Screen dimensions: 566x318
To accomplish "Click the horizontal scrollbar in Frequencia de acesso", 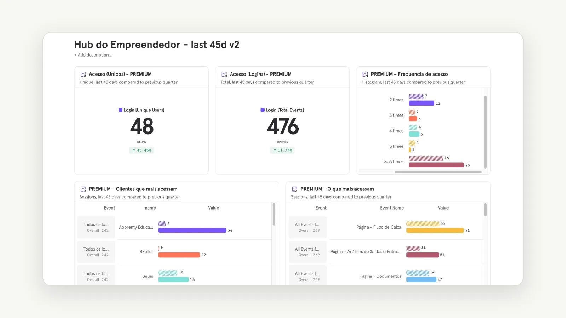I will tap(438, 172).
